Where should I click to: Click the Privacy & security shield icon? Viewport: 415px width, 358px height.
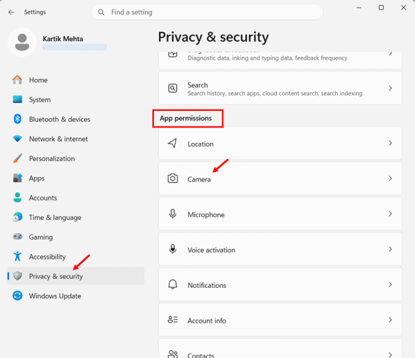point(17,276)
